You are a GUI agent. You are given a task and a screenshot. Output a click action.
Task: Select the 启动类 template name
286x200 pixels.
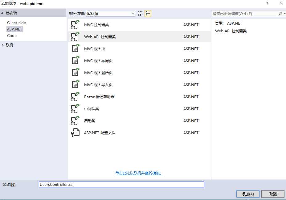(90, 121)
